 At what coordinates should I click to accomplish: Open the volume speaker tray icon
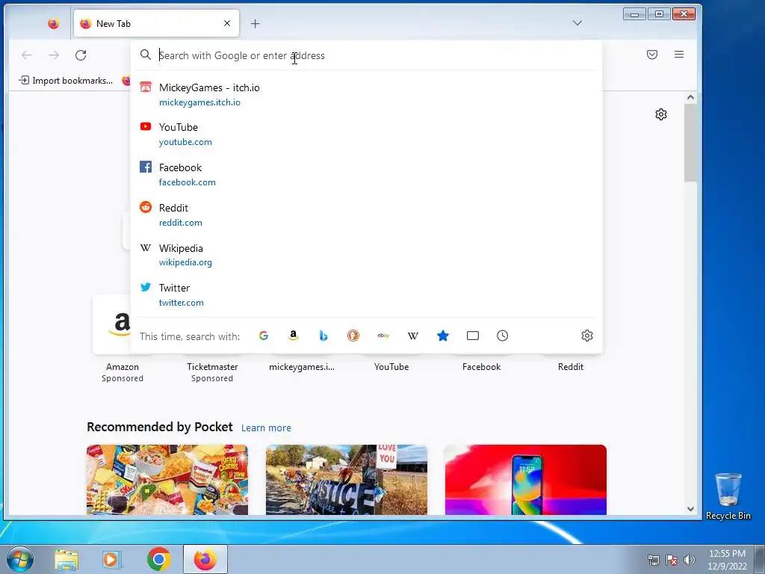pos(690,560)
